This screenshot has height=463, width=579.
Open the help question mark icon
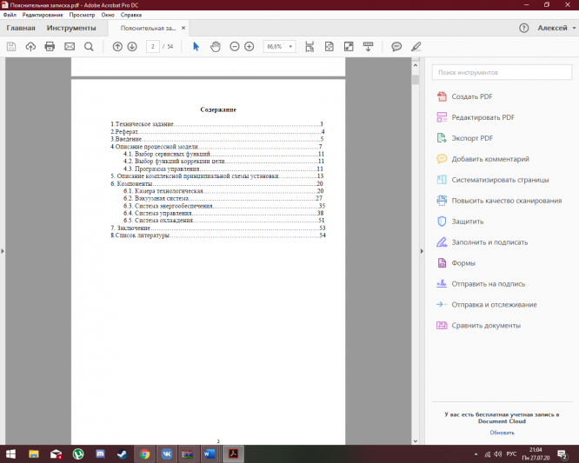(523, 28)
